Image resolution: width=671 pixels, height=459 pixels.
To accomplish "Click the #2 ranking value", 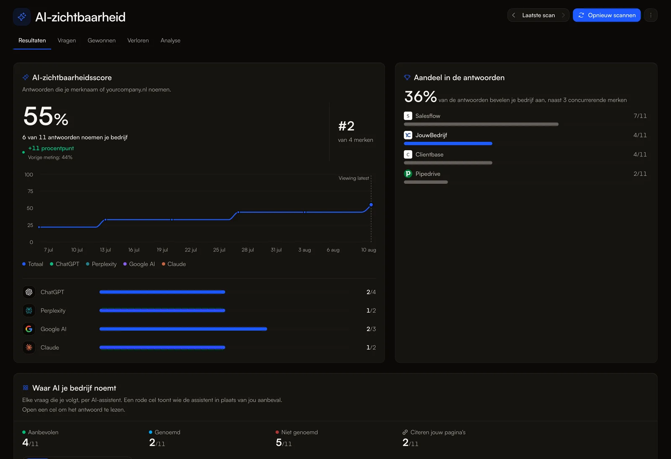I will coord(346,126).
